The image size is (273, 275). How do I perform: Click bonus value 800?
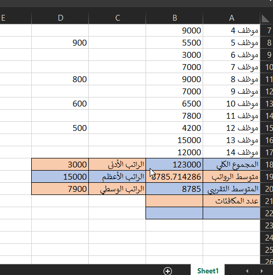pyautogui.click(x=60, y=79)
